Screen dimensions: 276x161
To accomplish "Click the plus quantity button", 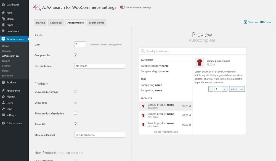I will pyautogui.click(x=224, y=89).
